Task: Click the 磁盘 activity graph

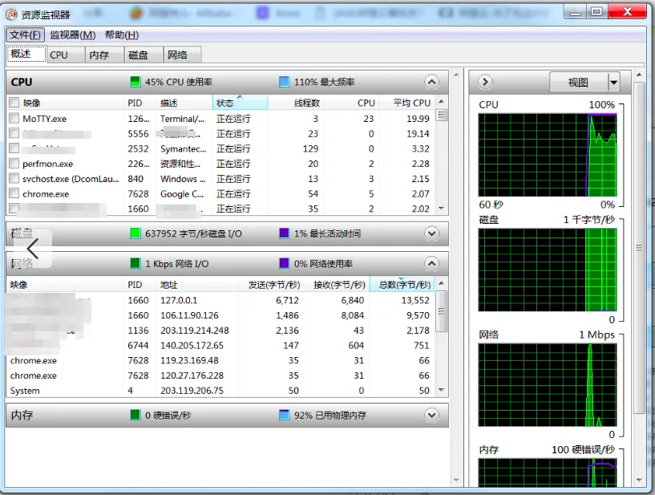Action: [548, 270]
